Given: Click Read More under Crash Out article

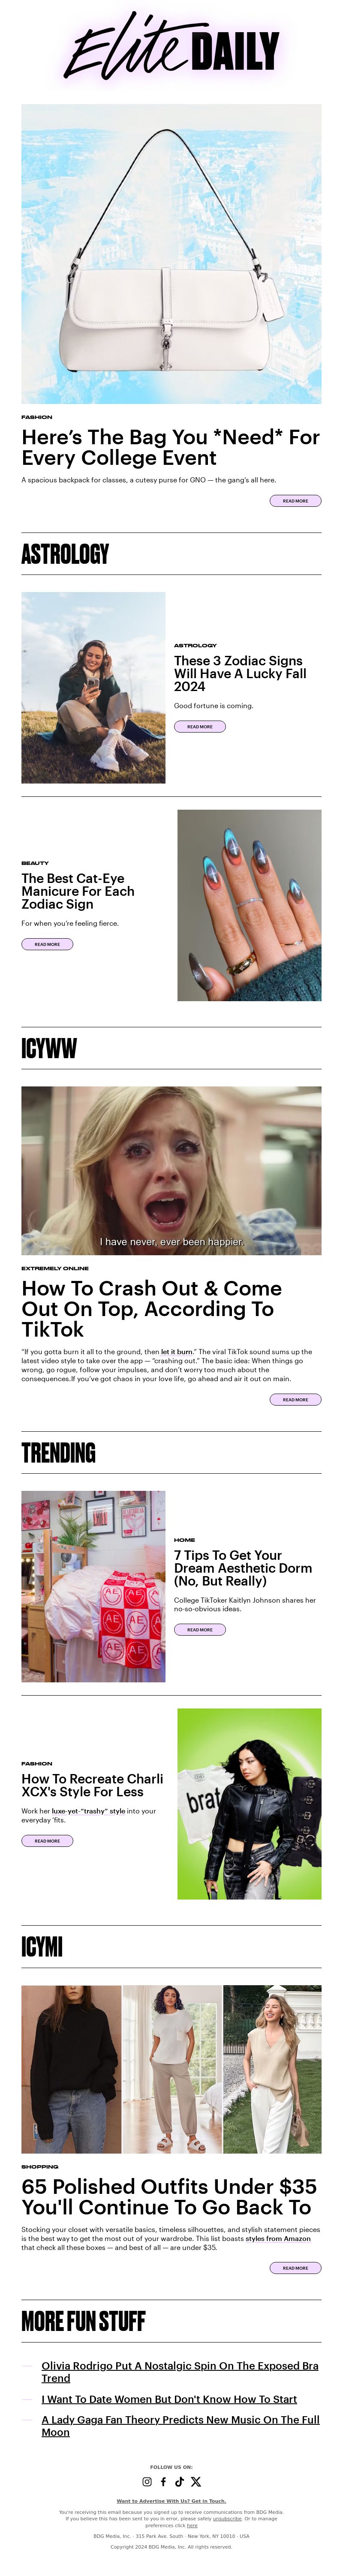Looking at the screenshot, I should click(295, 1400).
